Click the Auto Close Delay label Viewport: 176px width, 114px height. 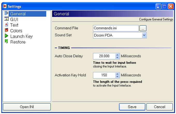coord(69,56)
